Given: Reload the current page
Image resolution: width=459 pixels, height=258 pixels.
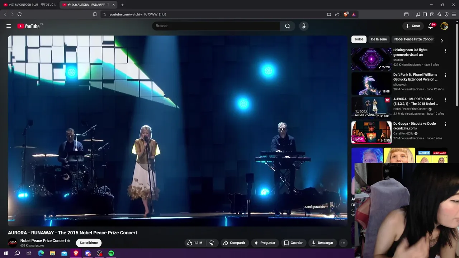Looking at the screenshot, I should tap(19, 14).
